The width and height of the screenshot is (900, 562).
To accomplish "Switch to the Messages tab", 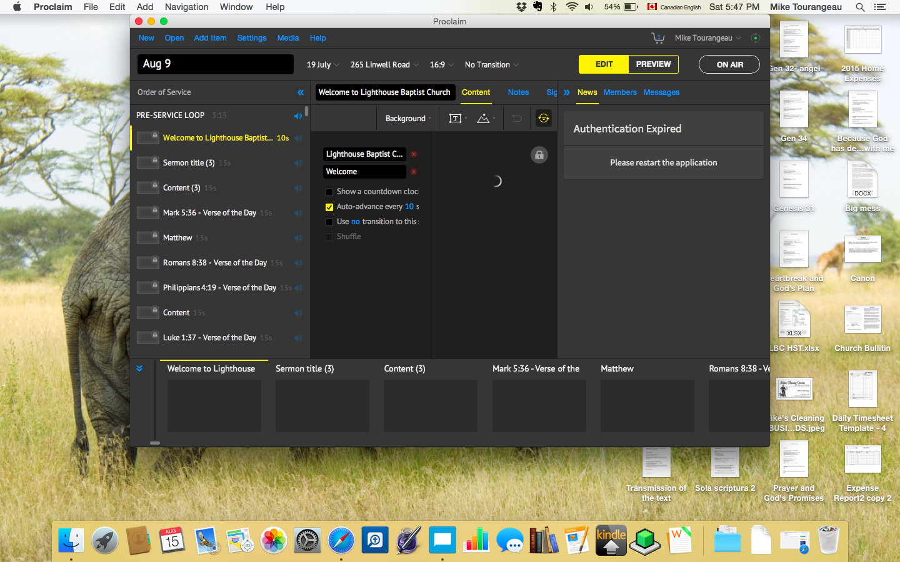I will 661,92.
